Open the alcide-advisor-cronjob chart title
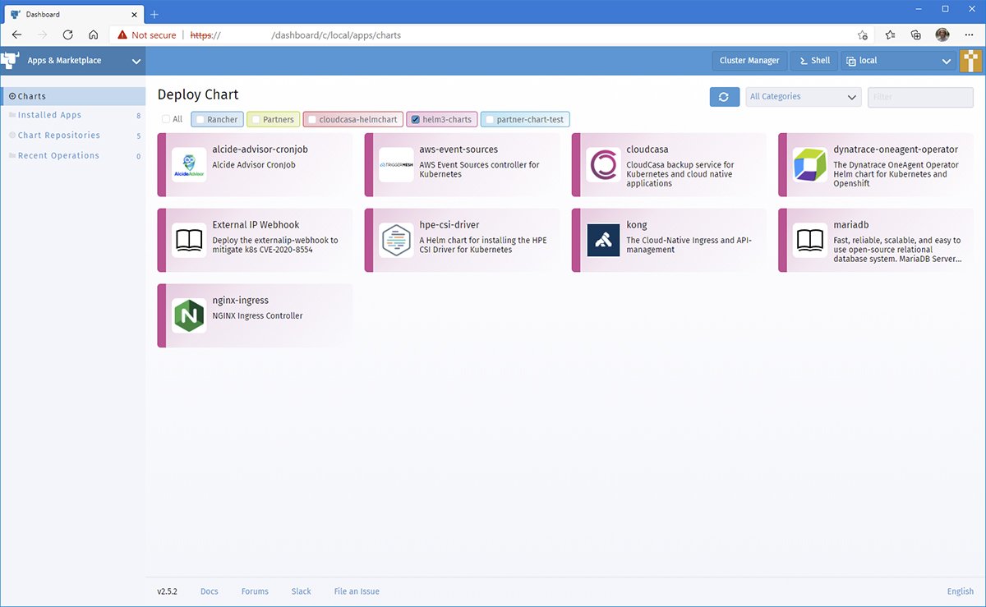 click(x=260, y=149)
